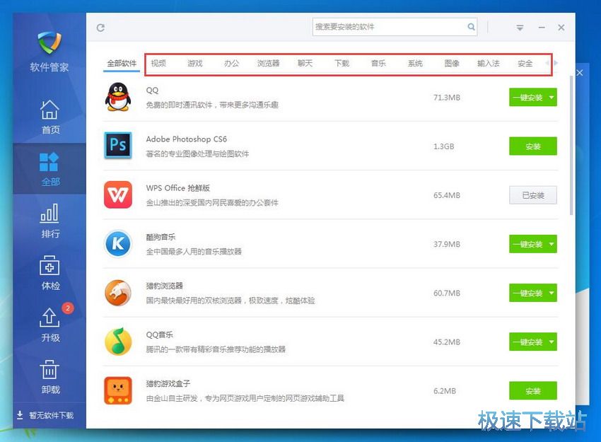Click the 猎豹游戏盒子 title text
This screenshot has width=601, height=442.
point(168,383)
